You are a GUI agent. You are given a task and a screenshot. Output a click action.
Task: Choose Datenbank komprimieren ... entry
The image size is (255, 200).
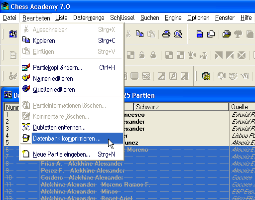72,138
